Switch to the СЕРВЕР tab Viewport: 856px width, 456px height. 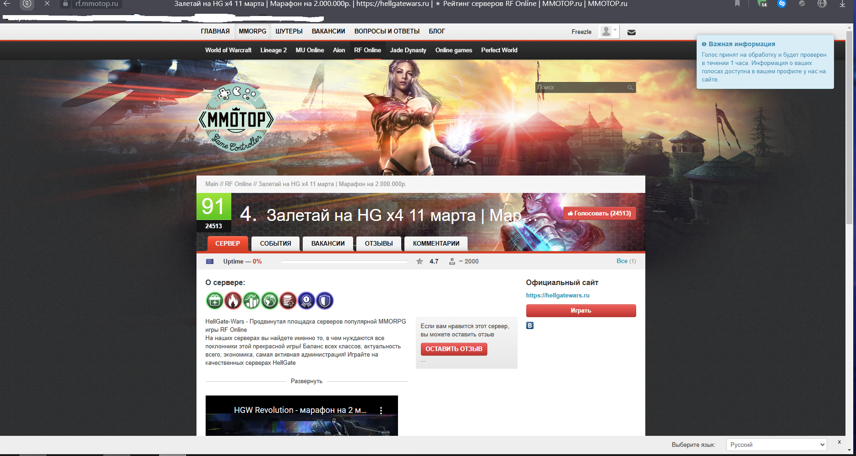click(228, 243)
